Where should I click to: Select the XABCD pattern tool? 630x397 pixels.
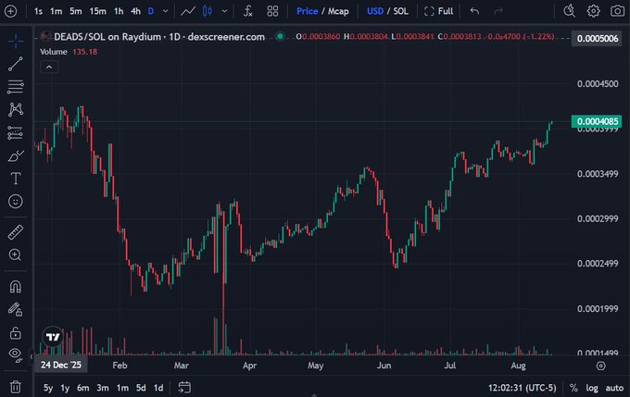click(16, 109)
